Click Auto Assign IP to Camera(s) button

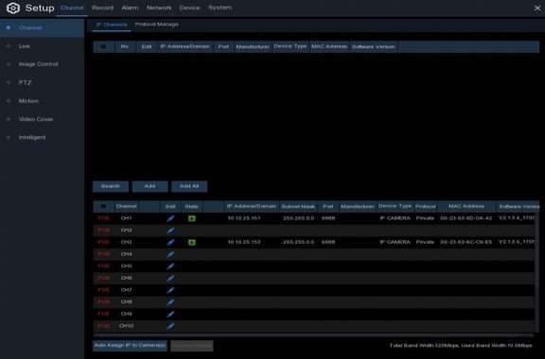point(130,346)
